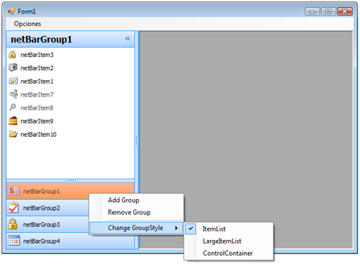The height and width of the screenshot is (266, 360).
Task: Expand the Change GroupStyle submenu arrow
Action: (176, 228)
